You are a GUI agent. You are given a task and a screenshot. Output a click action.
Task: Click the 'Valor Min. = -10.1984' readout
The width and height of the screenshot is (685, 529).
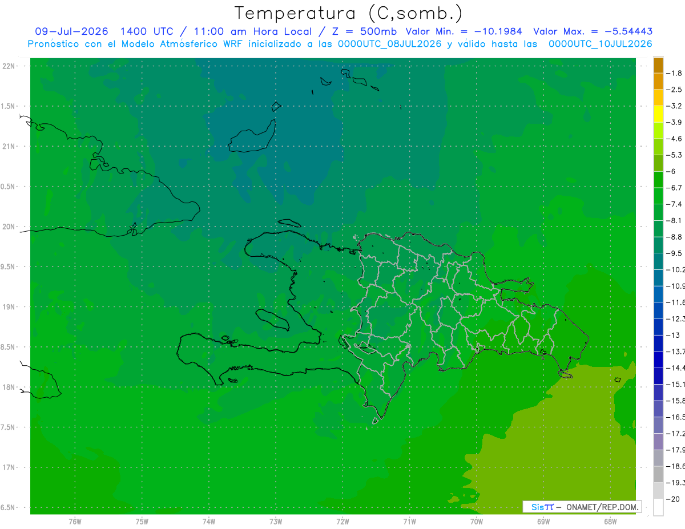click(464, 31)
